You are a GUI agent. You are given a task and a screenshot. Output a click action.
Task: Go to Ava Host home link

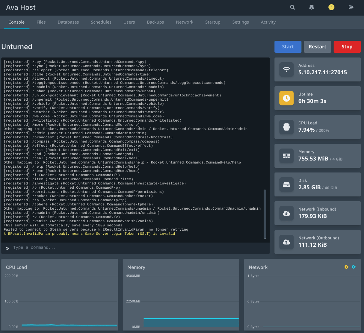21,7
